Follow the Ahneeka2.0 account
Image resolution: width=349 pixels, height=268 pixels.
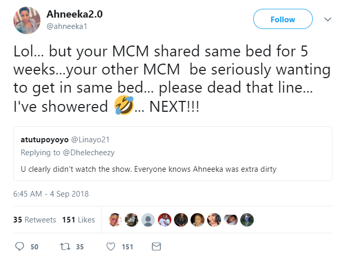click(282, 19)
